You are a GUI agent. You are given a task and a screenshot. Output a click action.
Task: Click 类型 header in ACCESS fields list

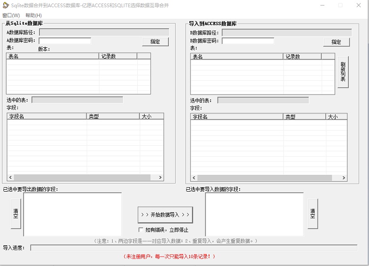point(305,117)
